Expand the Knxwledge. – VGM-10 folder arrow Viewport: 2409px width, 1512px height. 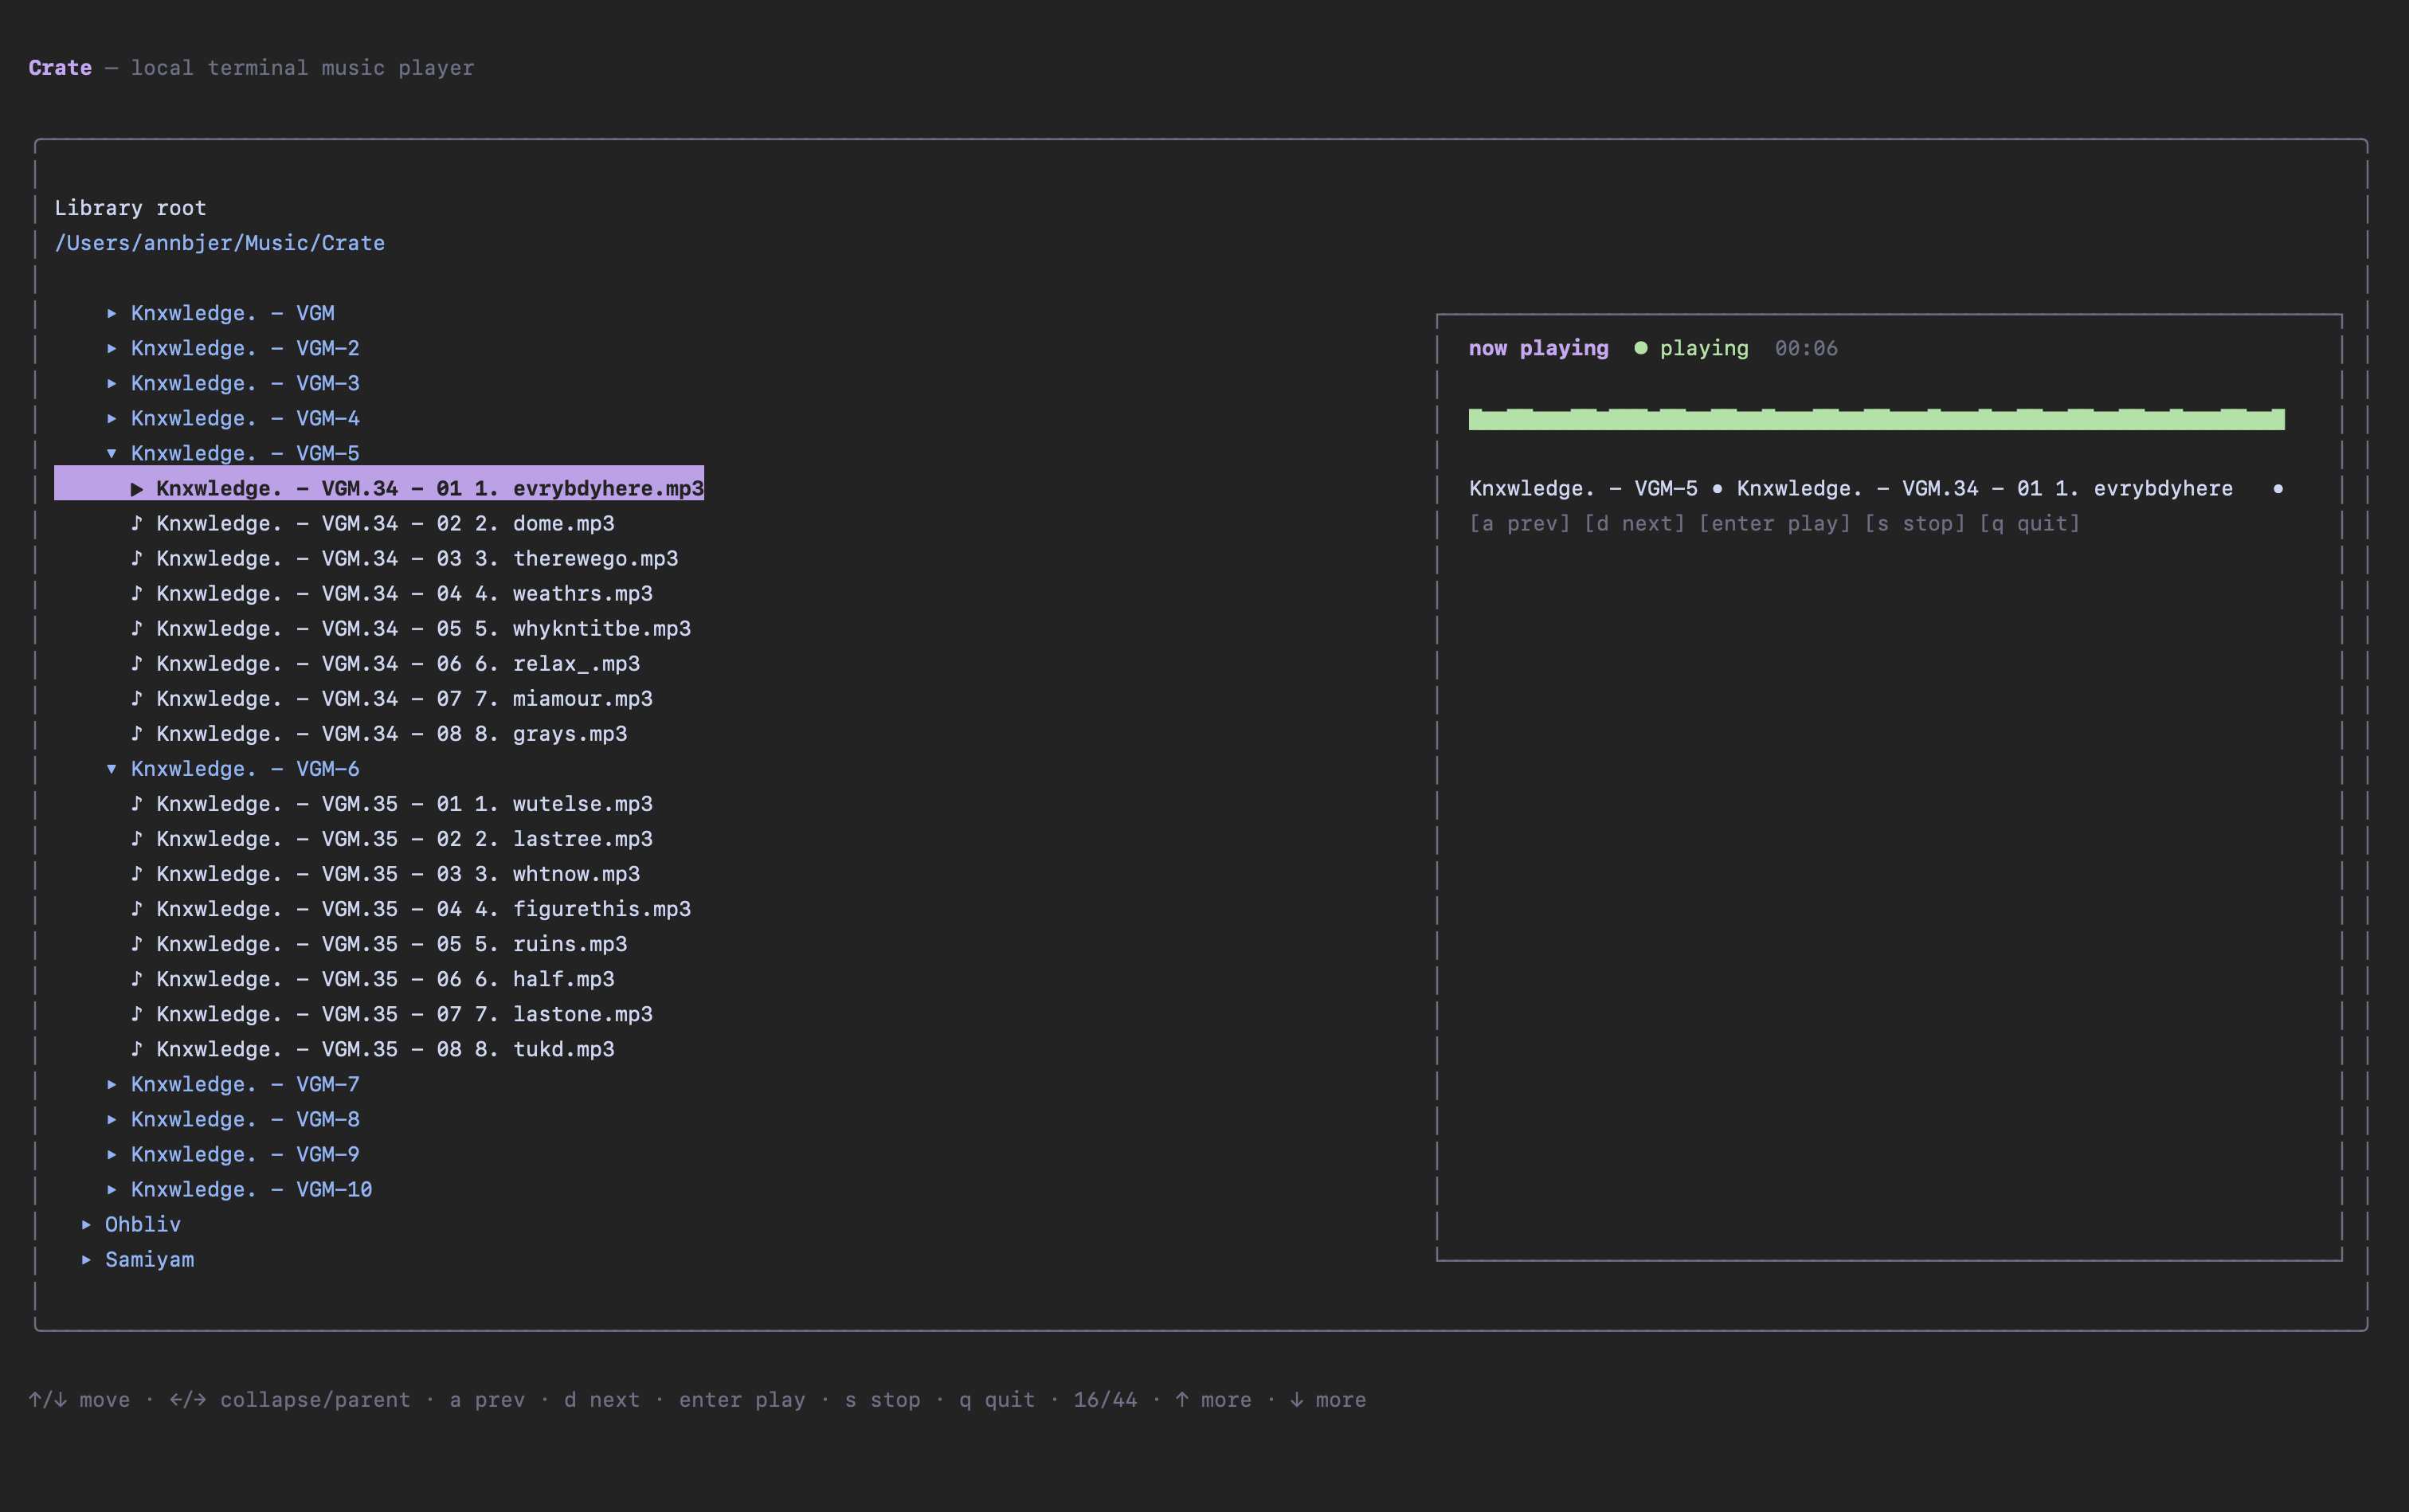[111, 1189]
